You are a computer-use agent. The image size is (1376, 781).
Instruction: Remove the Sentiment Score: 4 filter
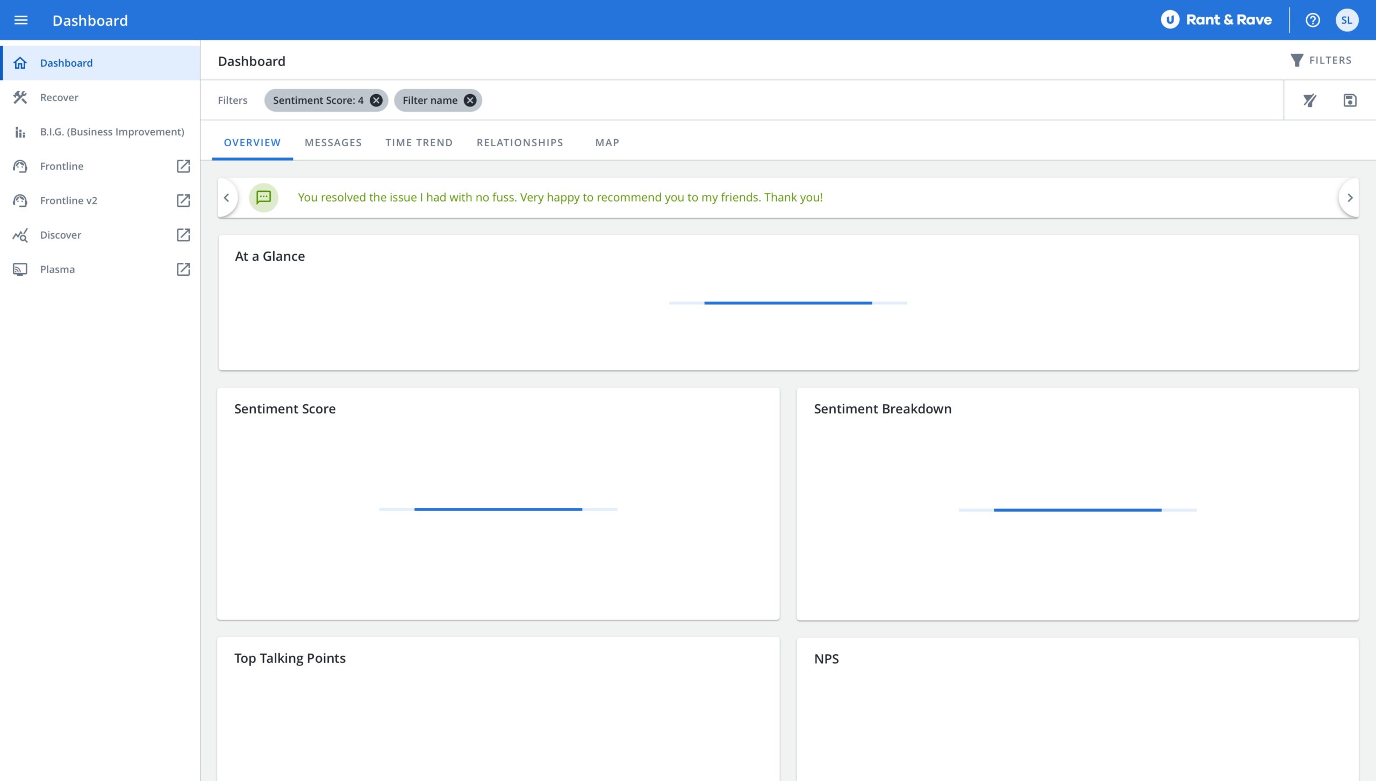376,101
